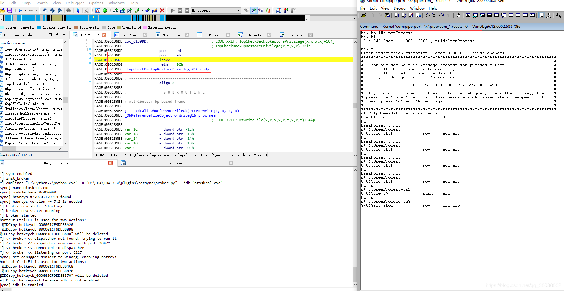Save the IDA database with the floppy icon
Screen dimensions: 564x291
click(x=10, y=10)
